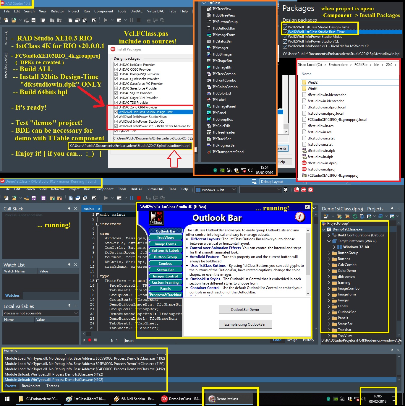Pin the Watch List panel

click(x=69, y=264)
